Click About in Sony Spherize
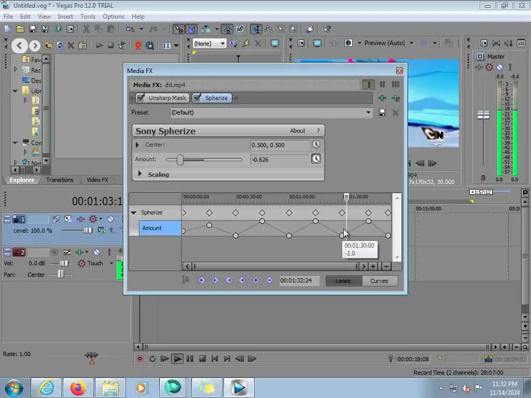531x398 pixels. (x=298, y=131)
